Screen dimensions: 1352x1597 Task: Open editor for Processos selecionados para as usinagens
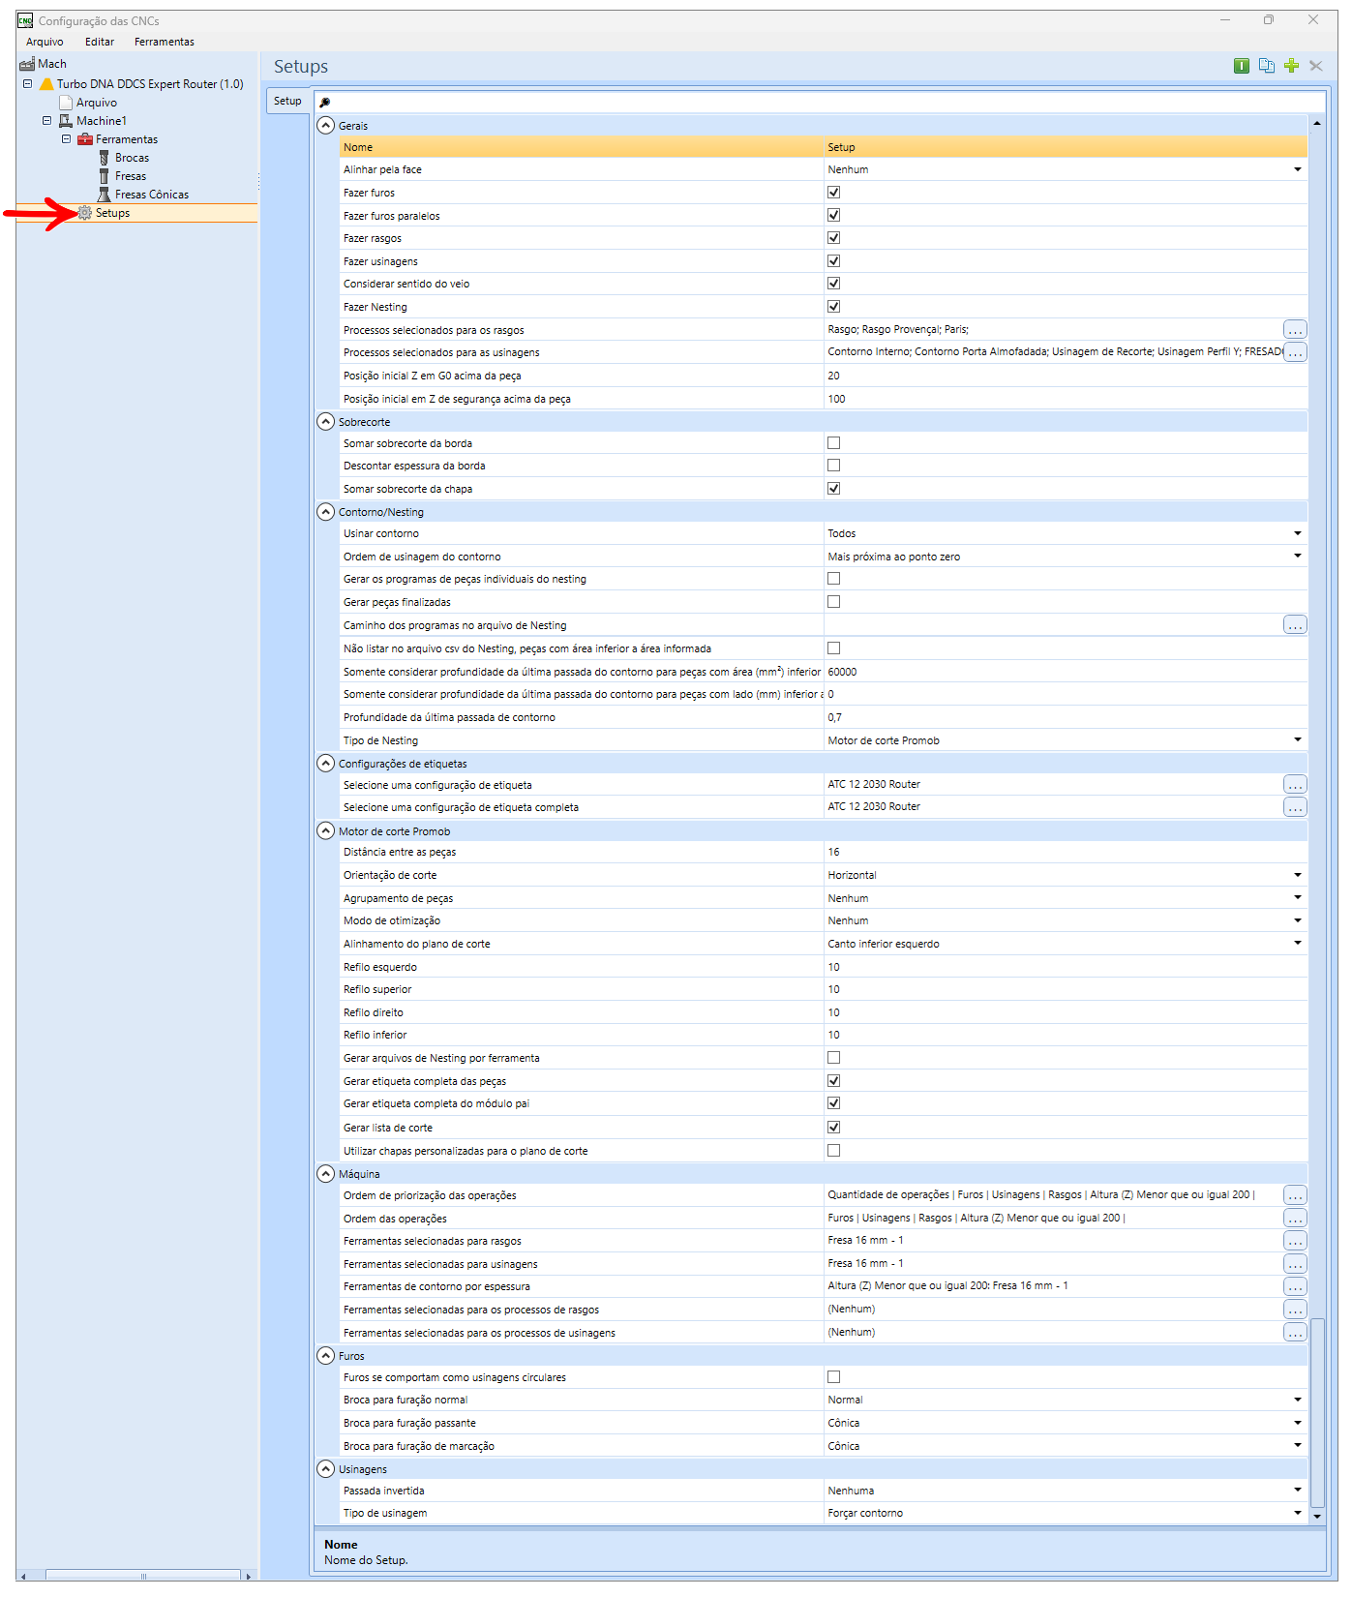click(x=1295, y=352)
